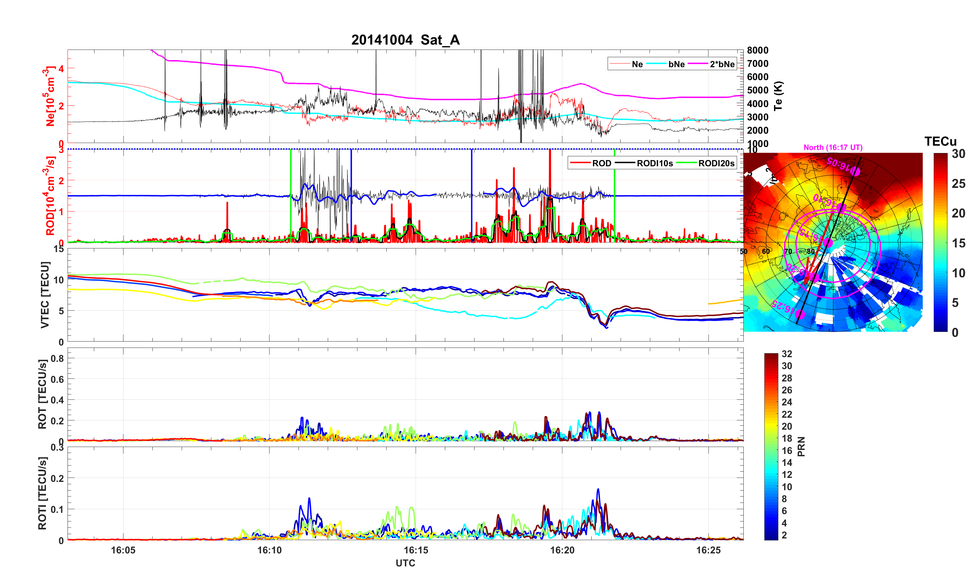Click the 2*bNe magenta legend entry
This screenshot has width=966, height=584.
coord(722,64)
